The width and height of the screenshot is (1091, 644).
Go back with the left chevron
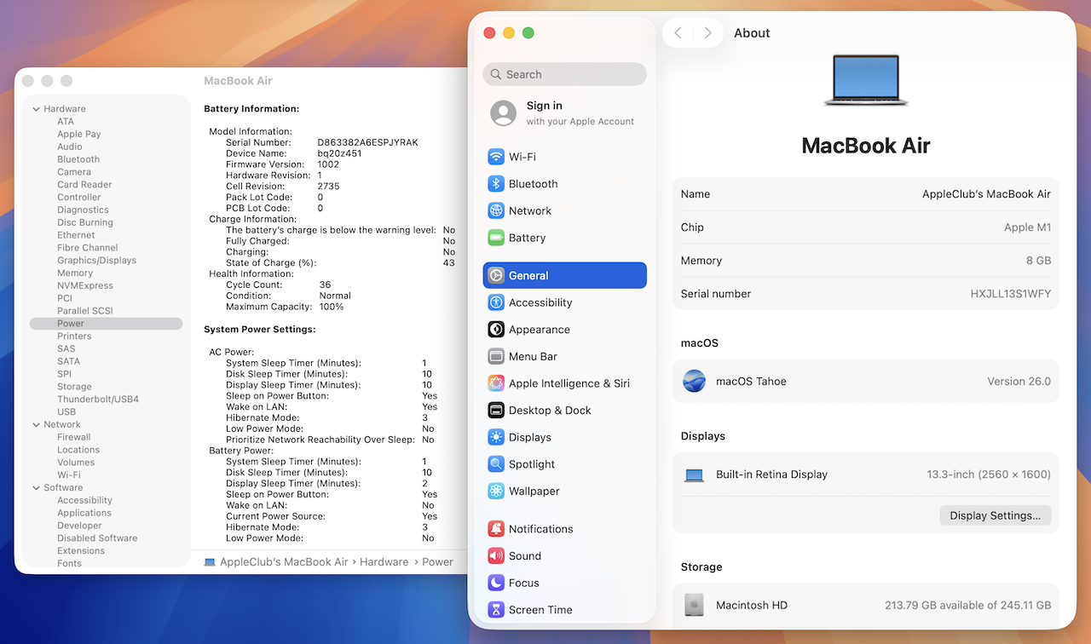pyautogui.click(x=678, y=33)
